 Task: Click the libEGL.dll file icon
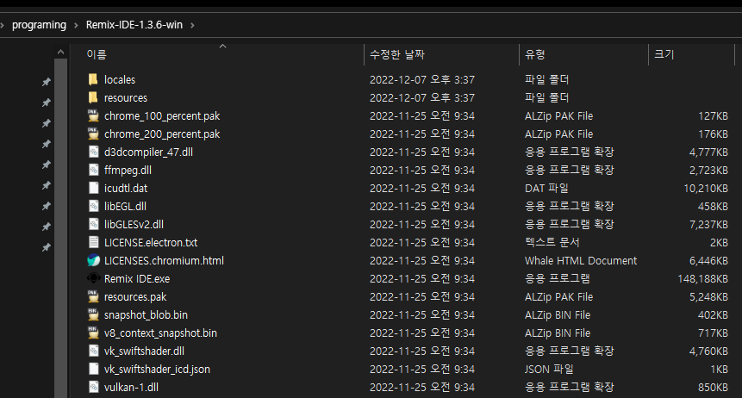click(94, 206)
